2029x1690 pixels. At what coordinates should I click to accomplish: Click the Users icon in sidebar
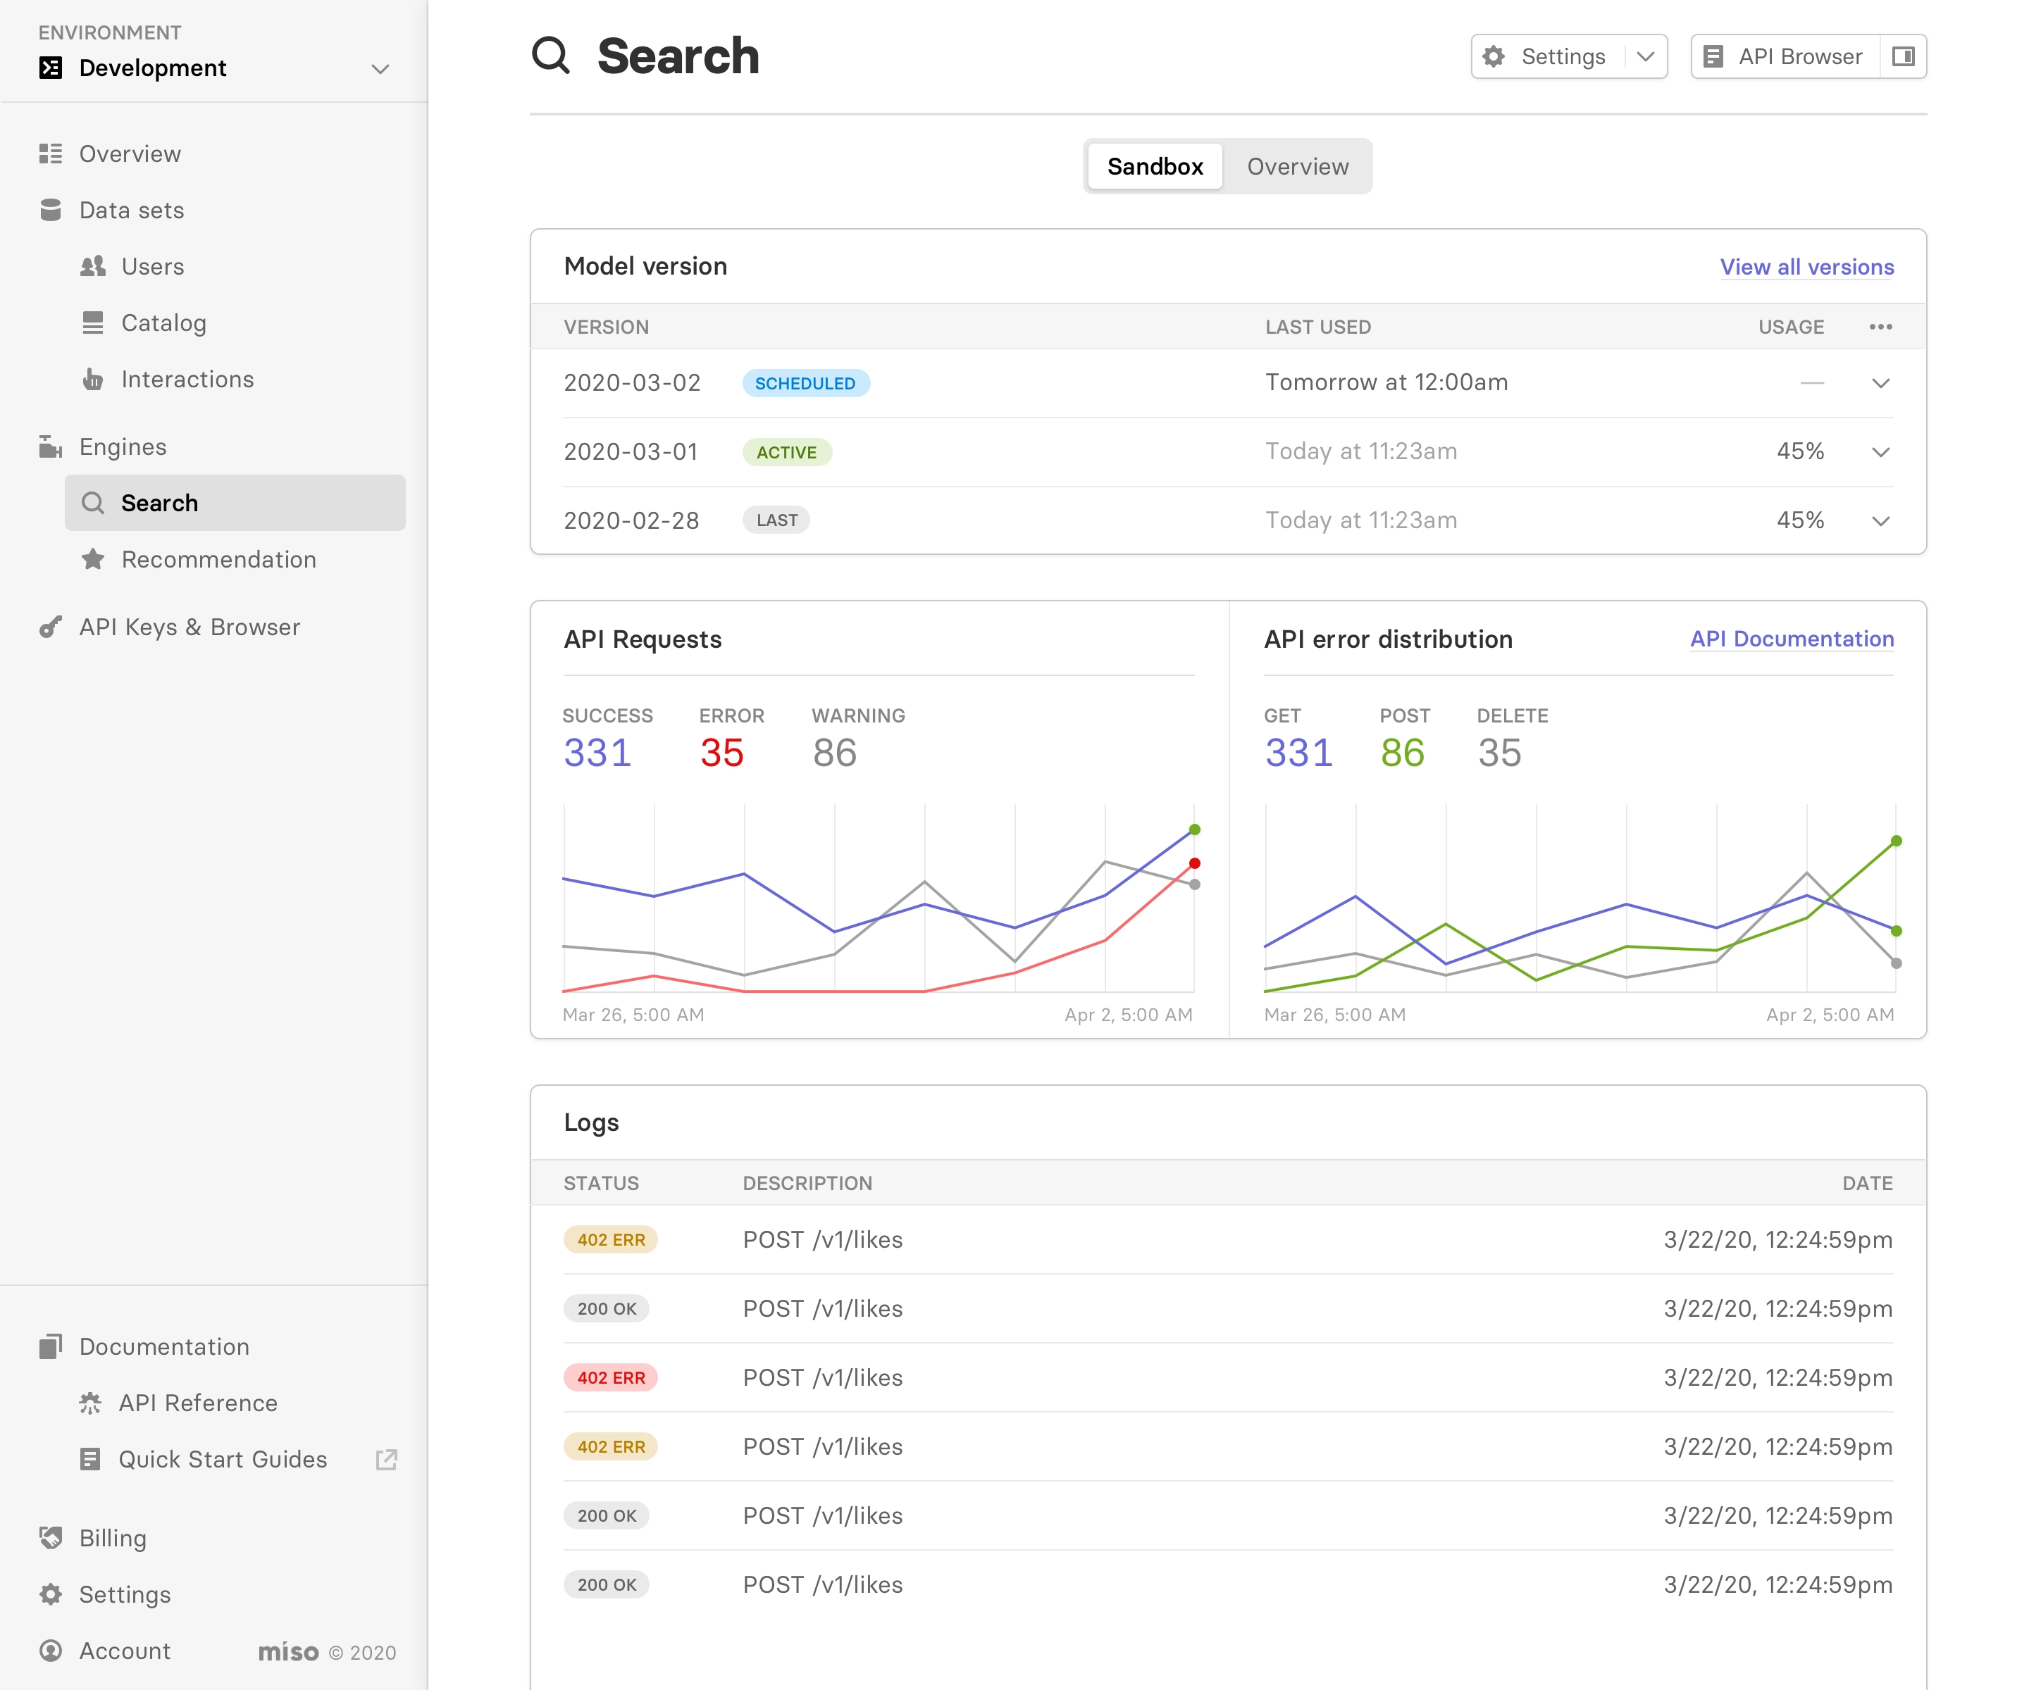(x=93, y=267)
